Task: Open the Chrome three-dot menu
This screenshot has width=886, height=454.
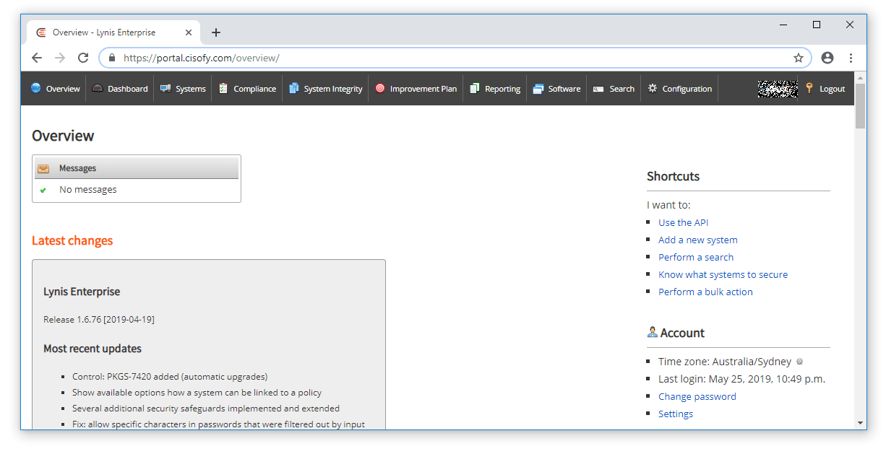Action: click(851, 58)
